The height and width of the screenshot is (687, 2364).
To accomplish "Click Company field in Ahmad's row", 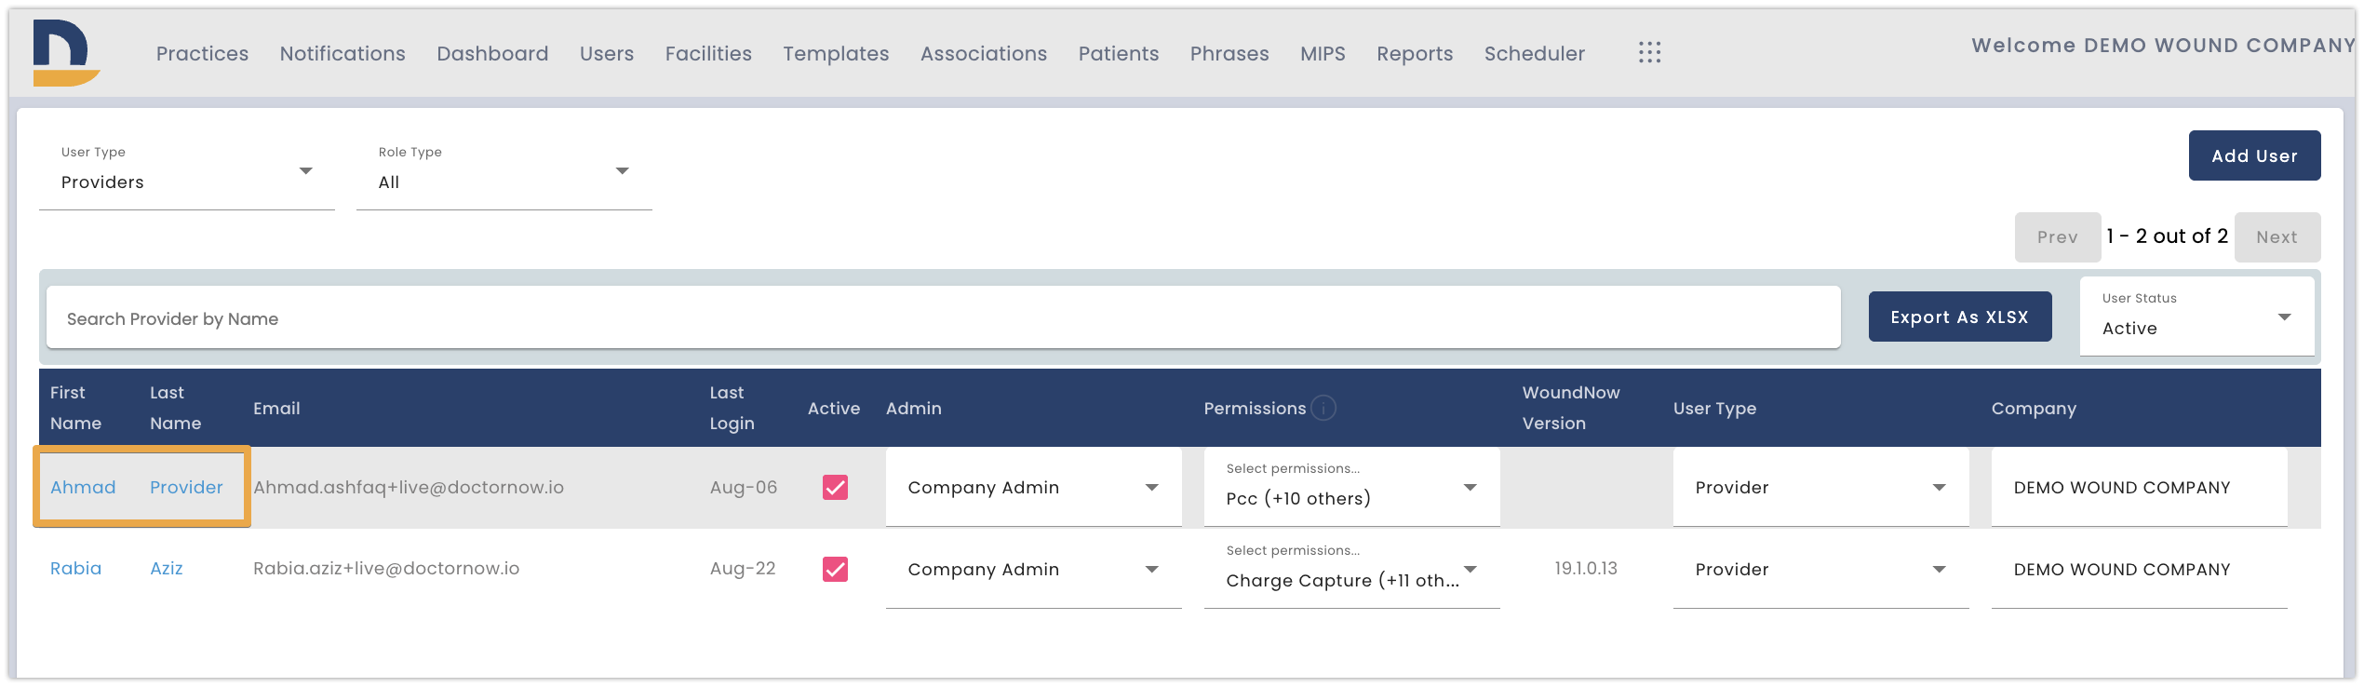I will 2139,488.
